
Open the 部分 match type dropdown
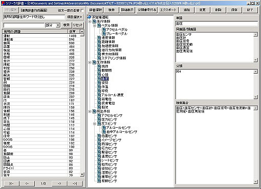[x=58, y=25]
